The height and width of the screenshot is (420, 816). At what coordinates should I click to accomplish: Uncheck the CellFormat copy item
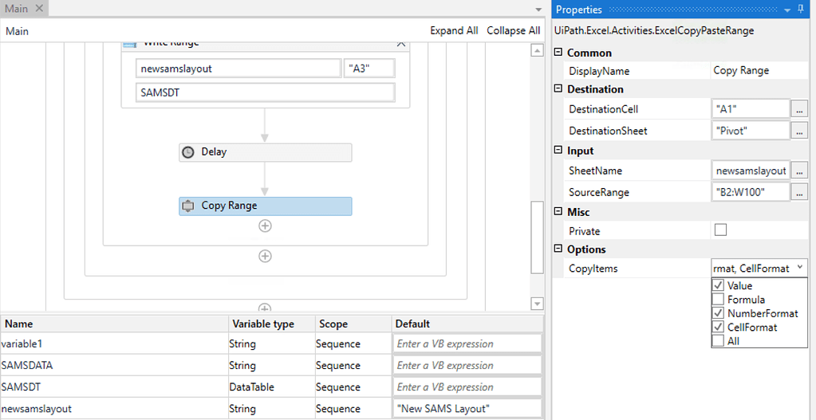(x=718, y=328)
